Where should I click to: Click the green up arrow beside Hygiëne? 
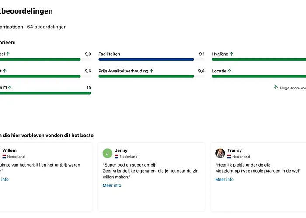pyautogui.click(x=231, y=54)
